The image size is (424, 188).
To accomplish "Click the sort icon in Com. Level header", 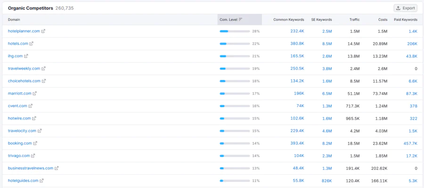I will click(x=240, y=19).
